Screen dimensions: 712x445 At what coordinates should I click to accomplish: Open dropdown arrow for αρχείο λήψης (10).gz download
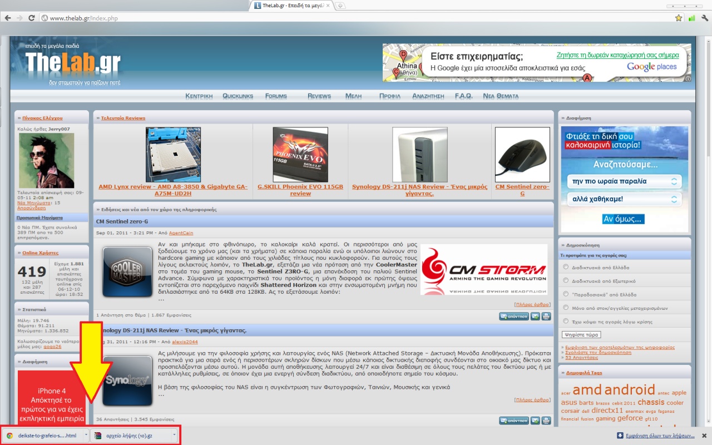tap(174, 436)
